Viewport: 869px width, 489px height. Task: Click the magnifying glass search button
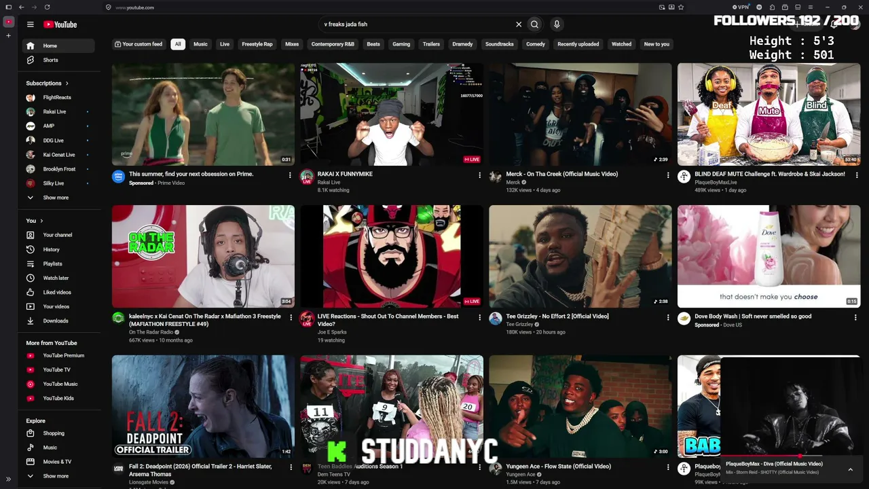[534, 24]
